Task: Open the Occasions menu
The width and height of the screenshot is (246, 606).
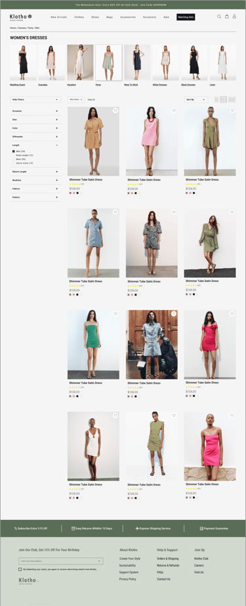Action: [150, 17]
